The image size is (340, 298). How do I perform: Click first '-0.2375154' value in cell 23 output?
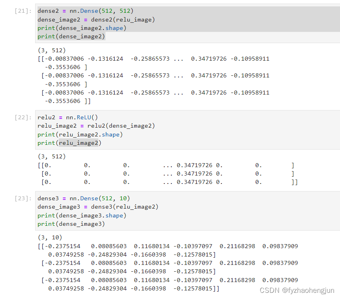pyautogui.click(x=62, y=246)
